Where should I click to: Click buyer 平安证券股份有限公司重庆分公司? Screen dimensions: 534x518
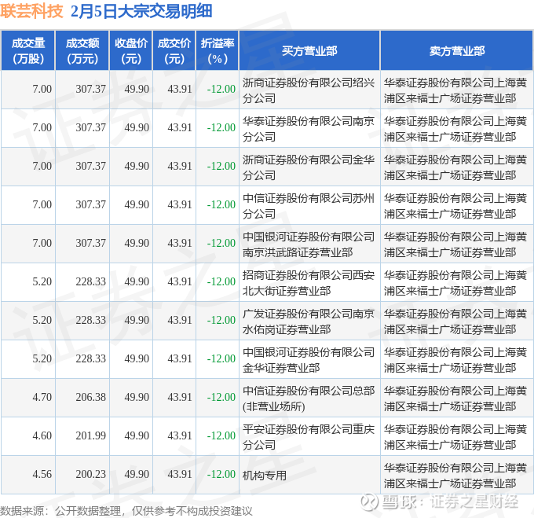(309, 436)
